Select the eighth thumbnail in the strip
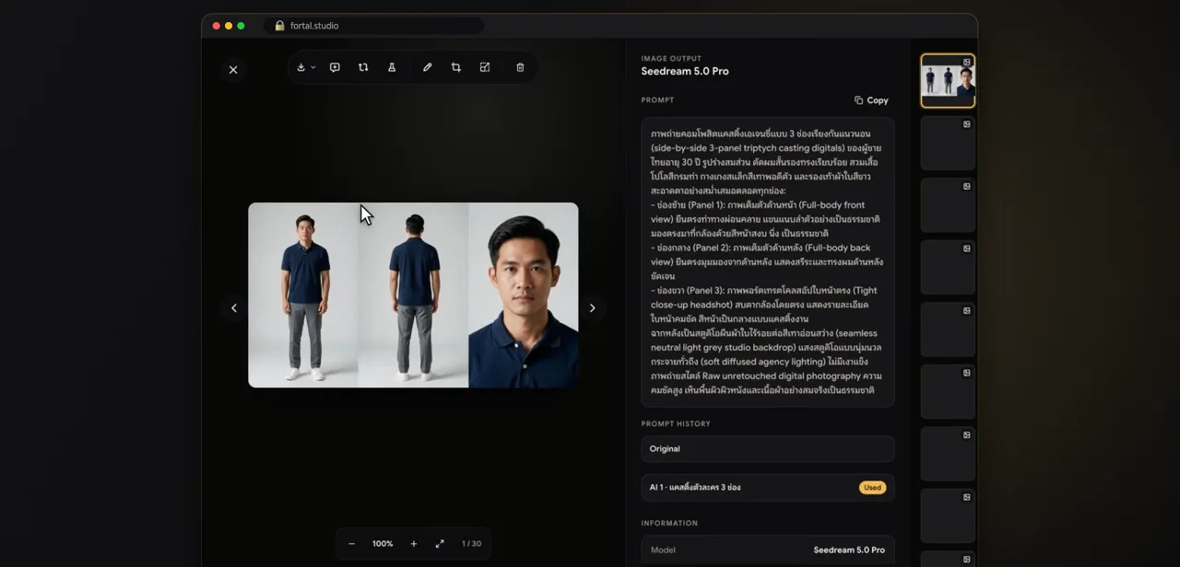This screenshot has width=1180, height=567. point(948,516)
